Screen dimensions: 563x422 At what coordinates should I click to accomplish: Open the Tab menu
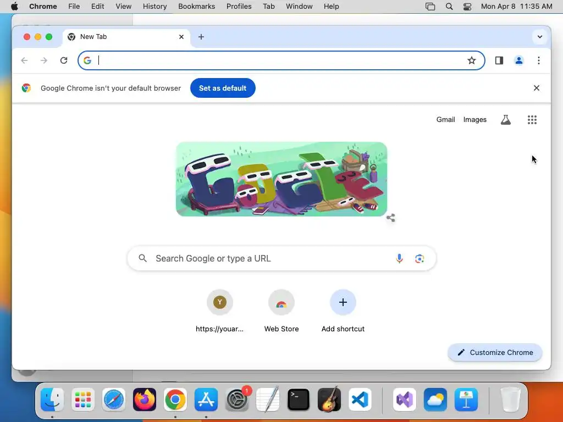pos(268,7)
